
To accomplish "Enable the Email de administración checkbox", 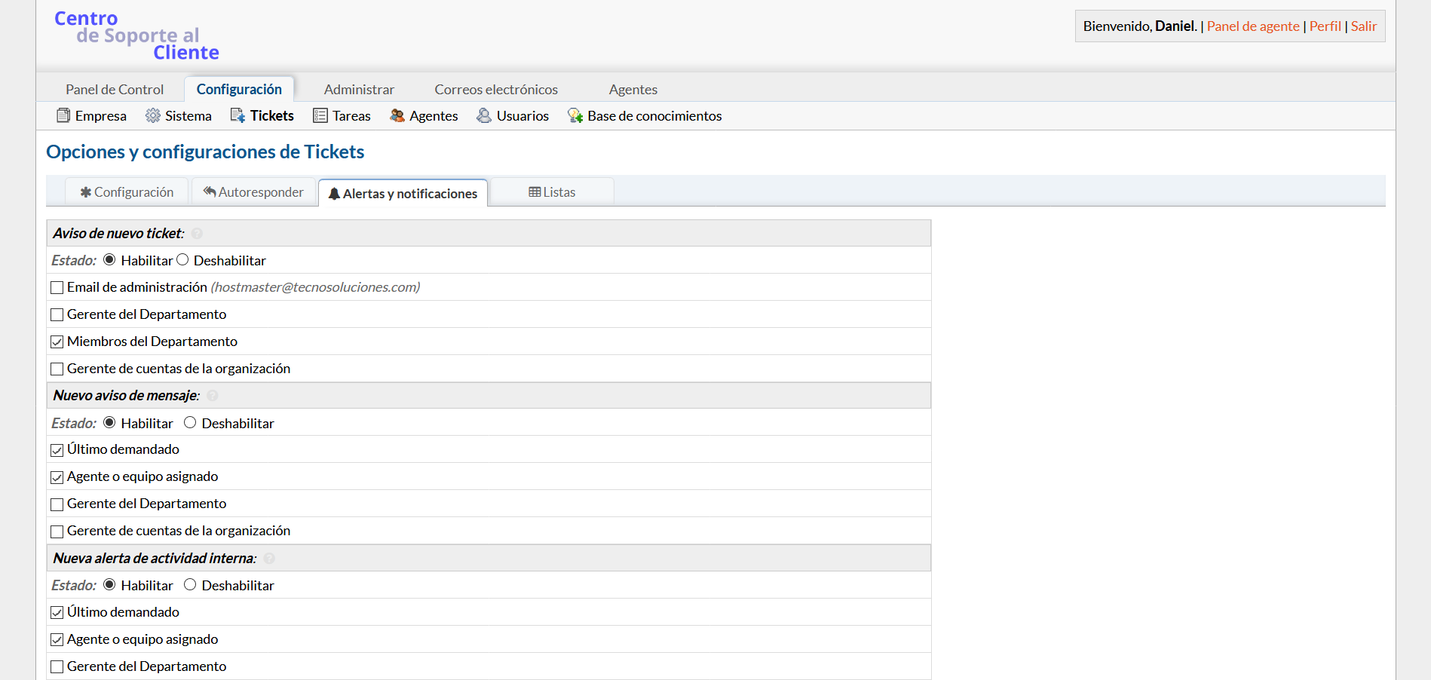I will point(57,288).
